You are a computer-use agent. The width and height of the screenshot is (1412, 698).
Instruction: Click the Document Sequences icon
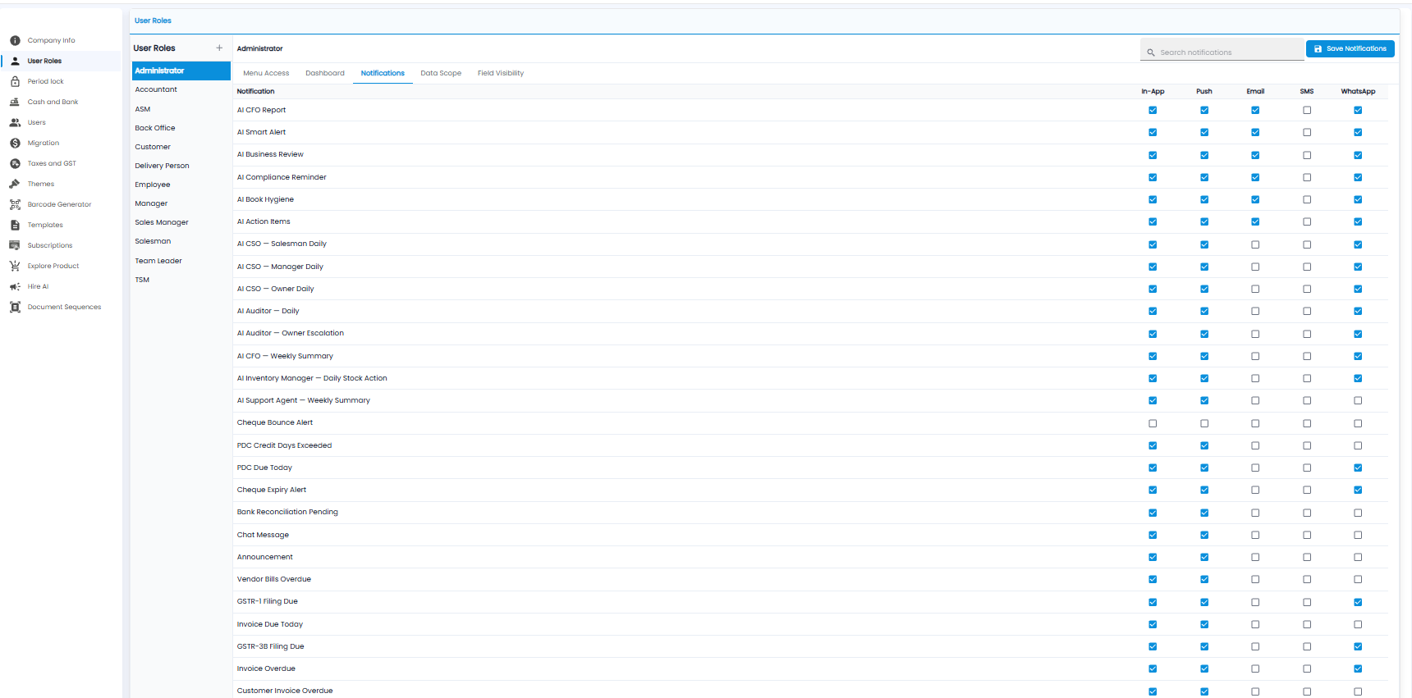pos(15,307)
